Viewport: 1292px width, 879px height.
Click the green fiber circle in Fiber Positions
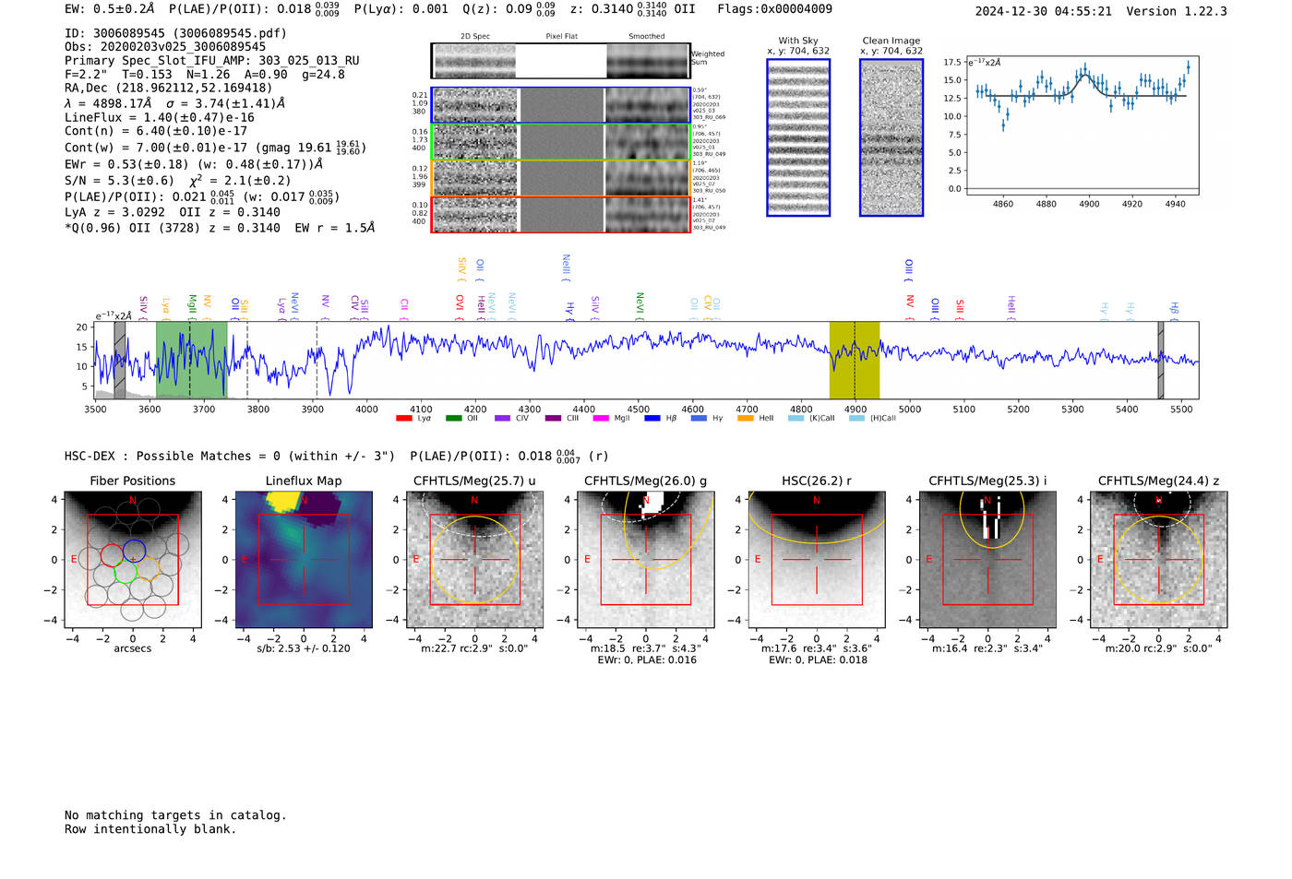(x=126, y=571)
